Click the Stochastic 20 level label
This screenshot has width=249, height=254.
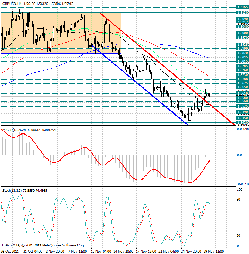coord(238,236)
